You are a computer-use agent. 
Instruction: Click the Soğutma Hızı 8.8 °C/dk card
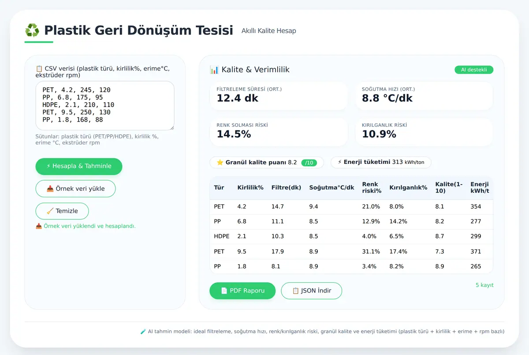tap(424, 96)
